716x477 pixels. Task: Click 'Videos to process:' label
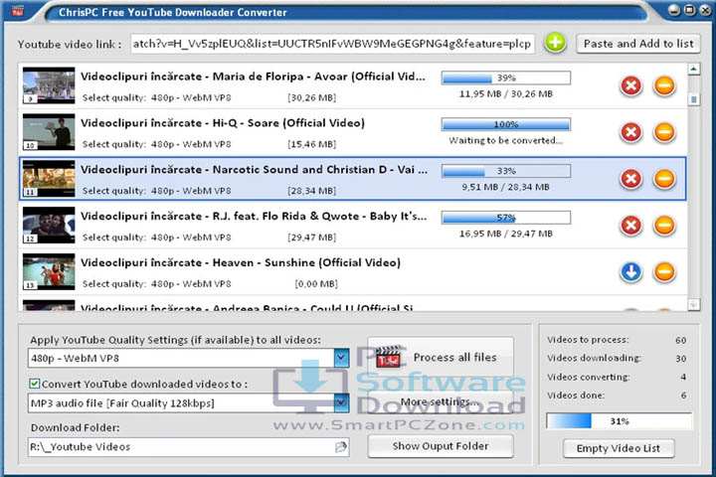coord(588,340)
